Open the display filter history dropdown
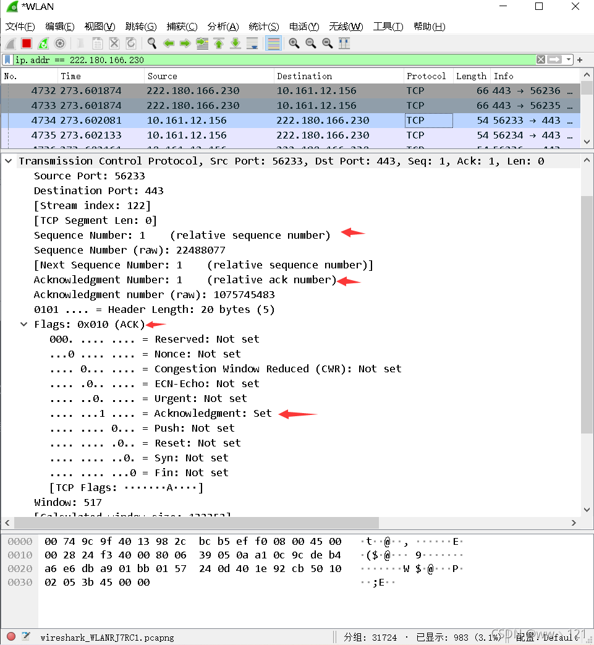 coord(569,60)
